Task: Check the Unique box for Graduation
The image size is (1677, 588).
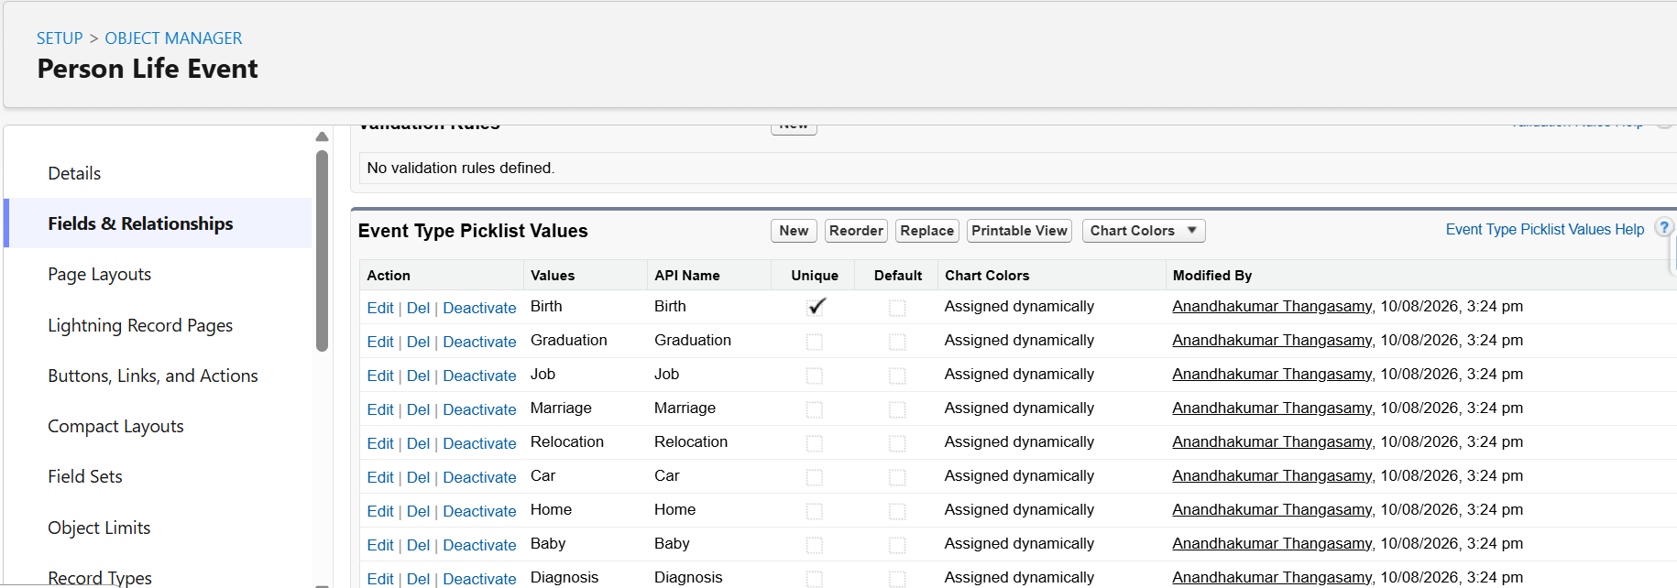Action: pos(814,342)
